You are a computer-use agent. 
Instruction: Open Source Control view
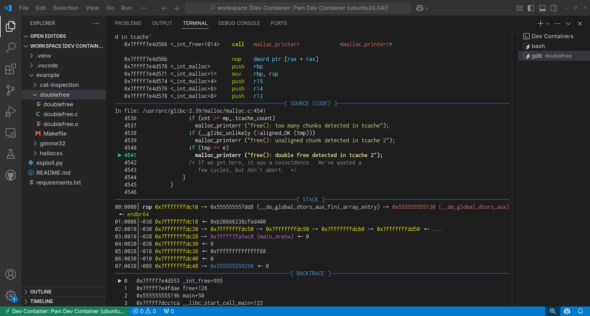(10, 90)
